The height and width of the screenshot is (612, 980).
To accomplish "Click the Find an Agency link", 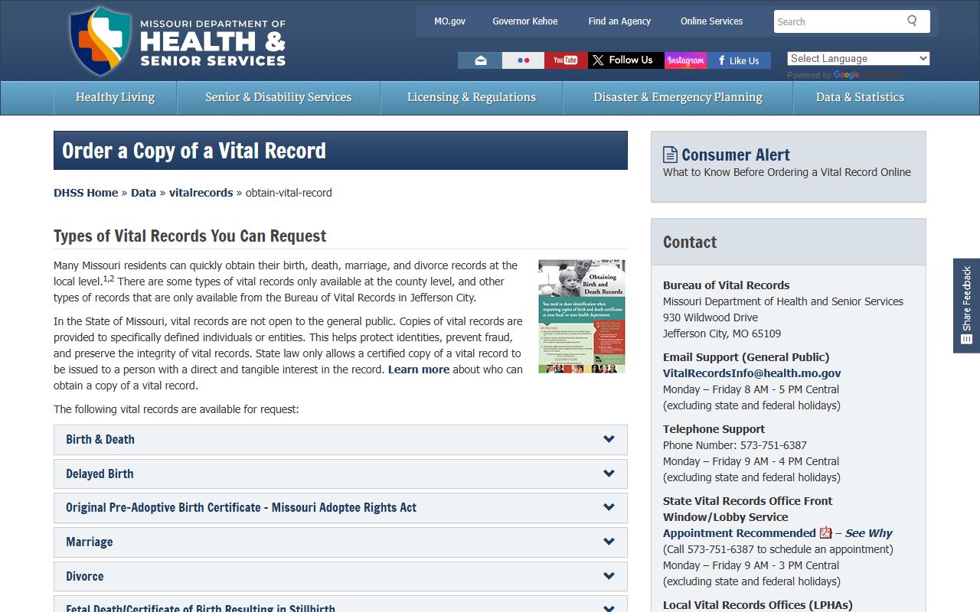I will 619,21.
